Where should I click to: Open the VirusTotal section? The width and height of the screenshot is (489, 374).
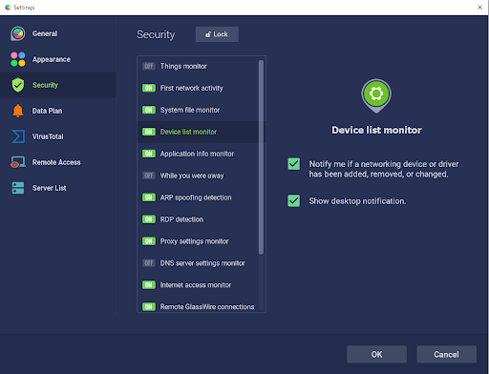pyautogui.click(x=58, y=136)
